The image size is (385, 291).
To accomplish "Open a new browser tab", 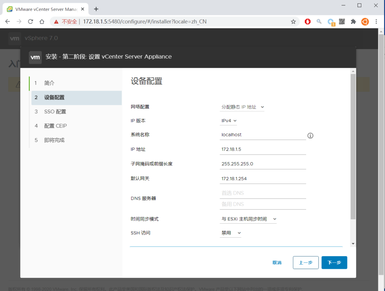I will point(96,9).
